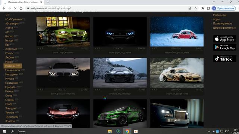
Task: Open the browser home page
Action: point(21,8)
